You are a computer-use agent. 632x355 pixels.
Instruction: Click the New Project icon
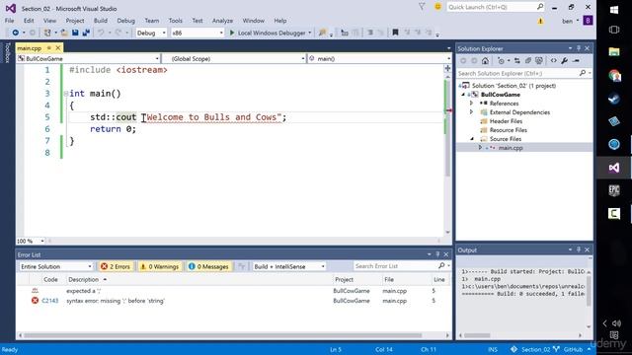47,33
